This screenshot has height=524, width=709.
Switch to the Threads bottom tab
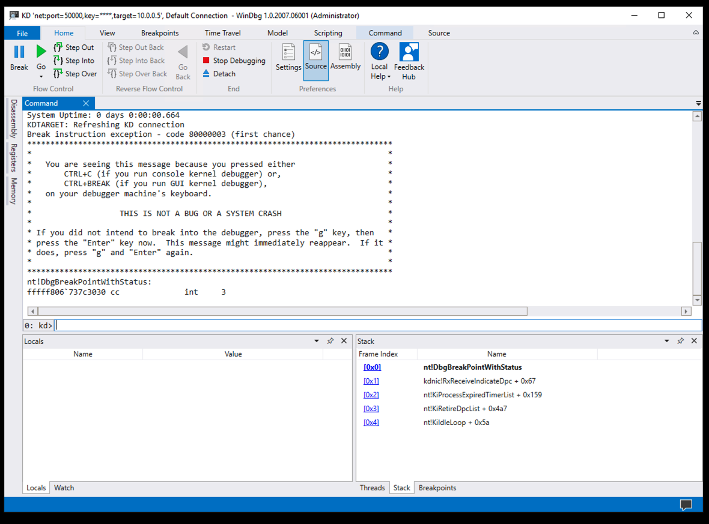(x=372, y=488)
